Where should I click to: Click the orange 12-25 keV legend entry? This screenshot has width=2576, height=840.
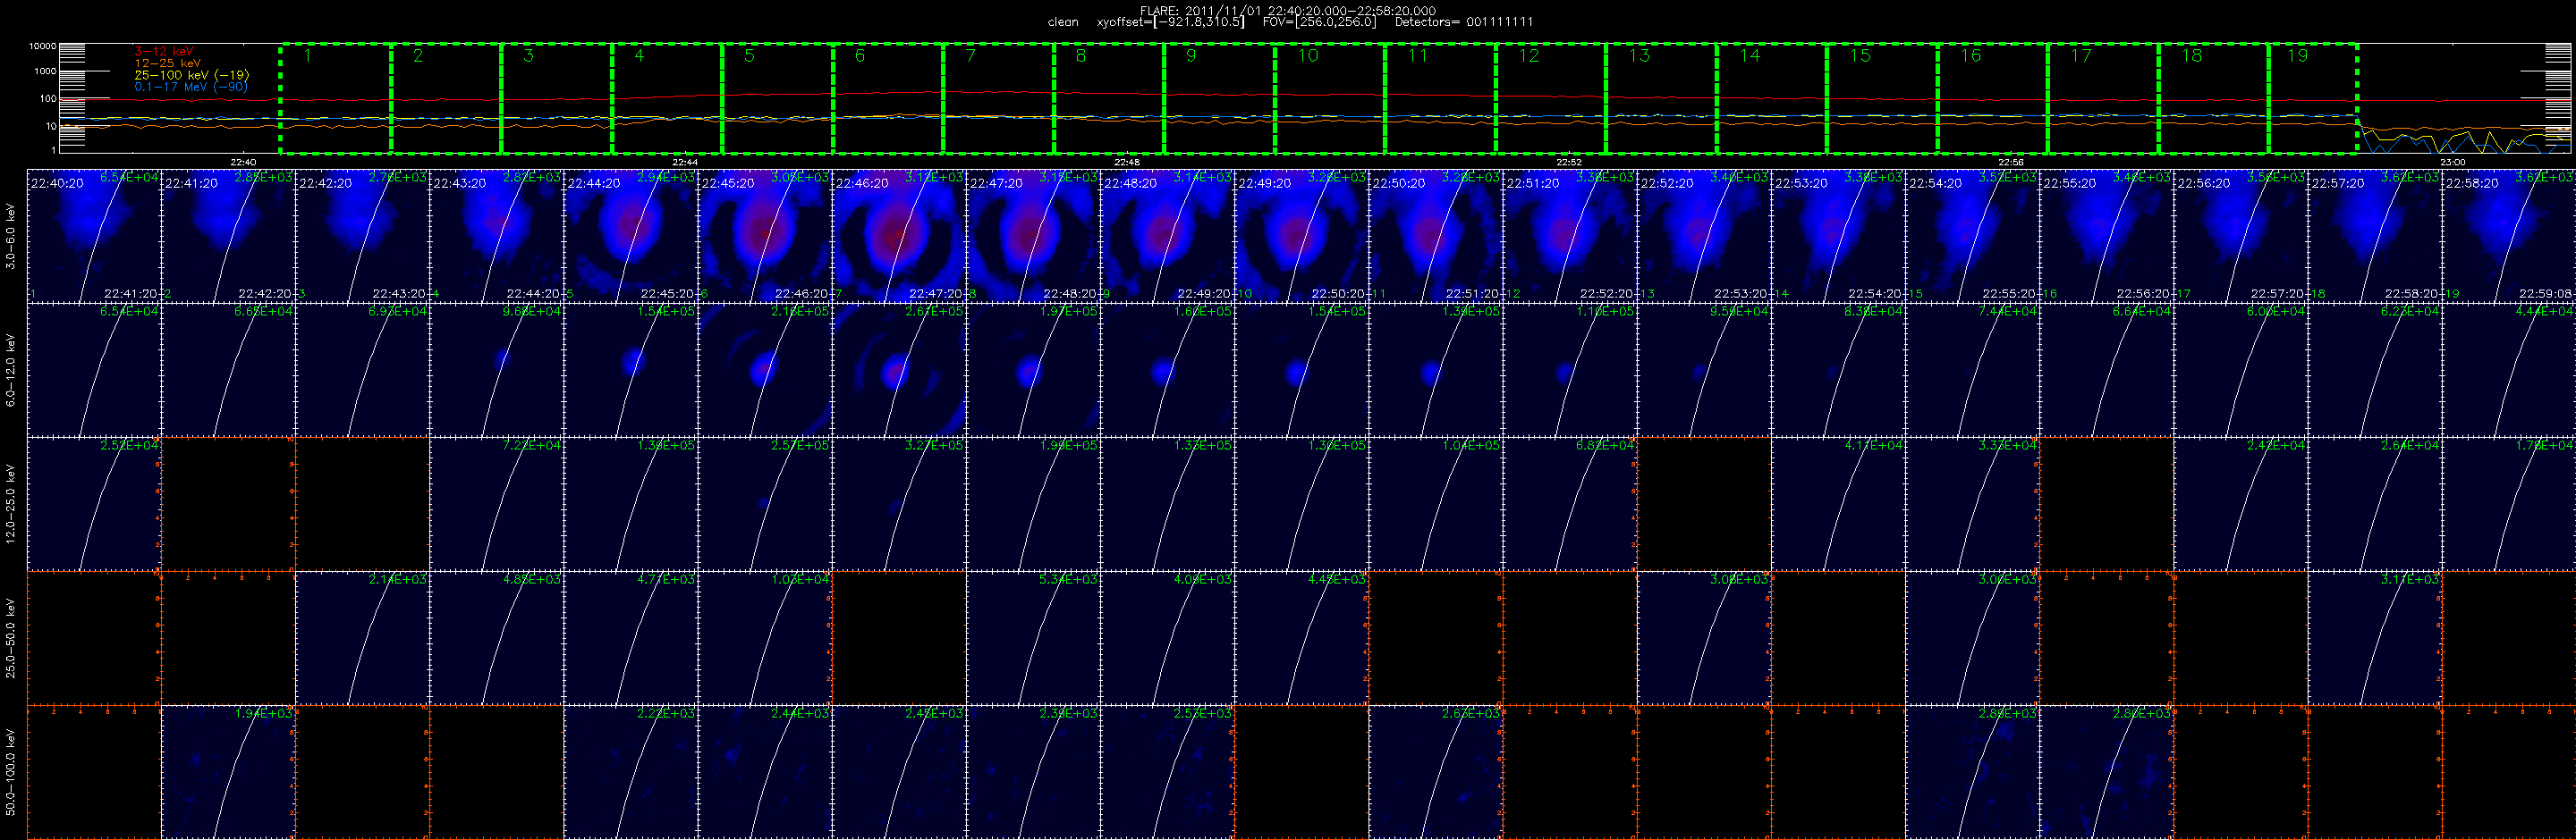168,63
